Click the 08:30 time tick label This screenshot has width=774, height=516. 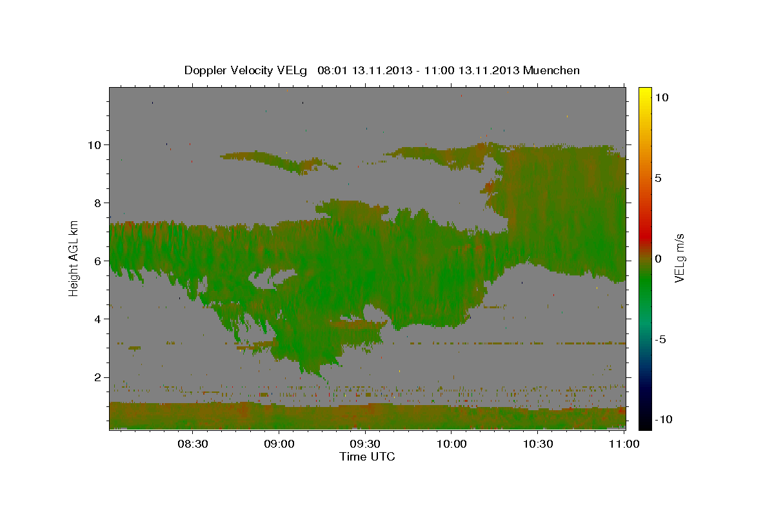(193, 444)
